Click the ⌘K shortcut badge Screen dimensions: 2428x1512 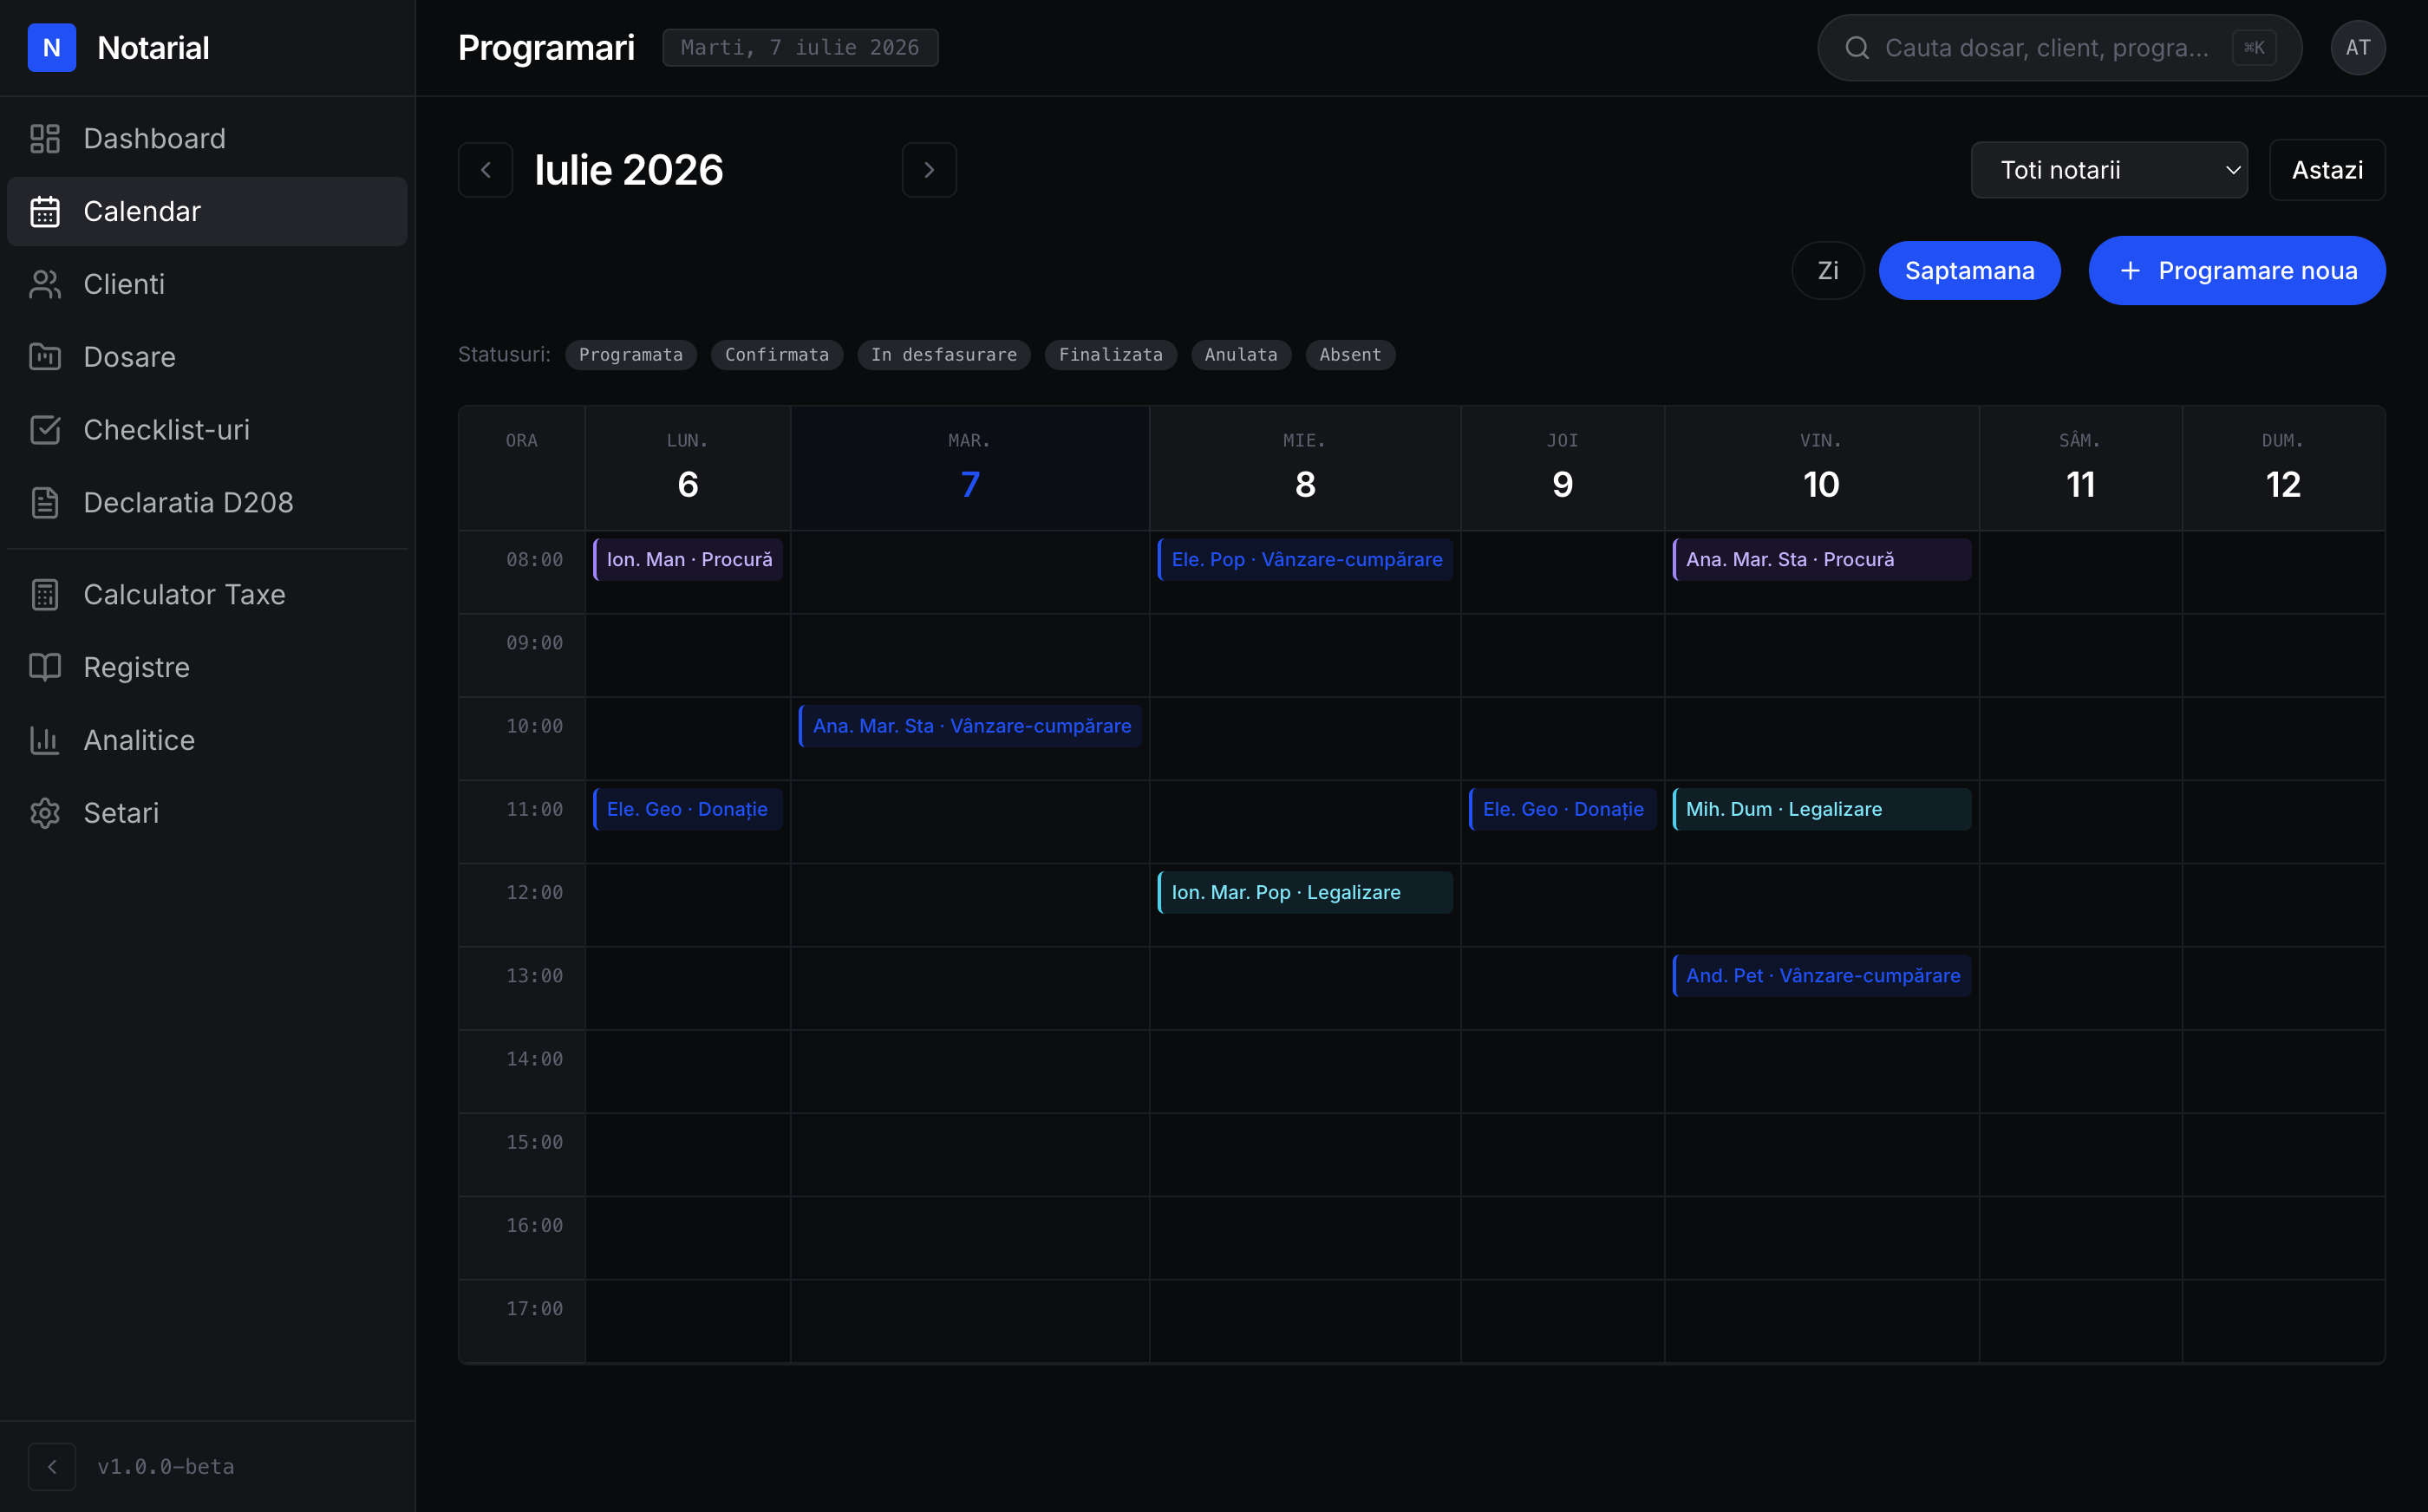point(2254,47)
